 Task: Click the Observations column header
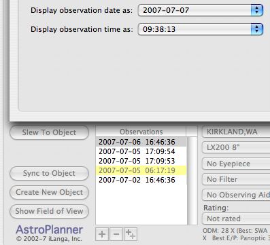[141, 132]
